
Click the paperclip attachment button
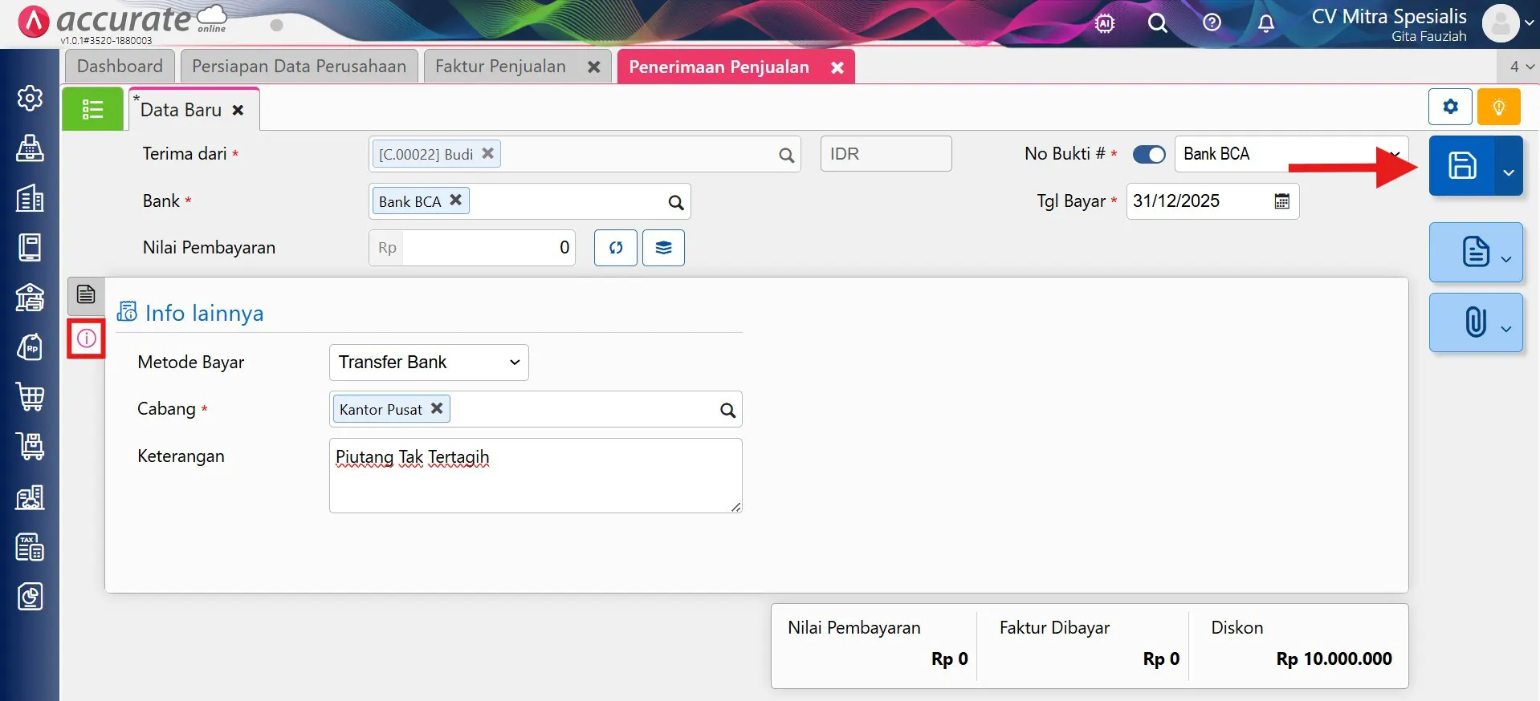click(x=1475, y=322)
